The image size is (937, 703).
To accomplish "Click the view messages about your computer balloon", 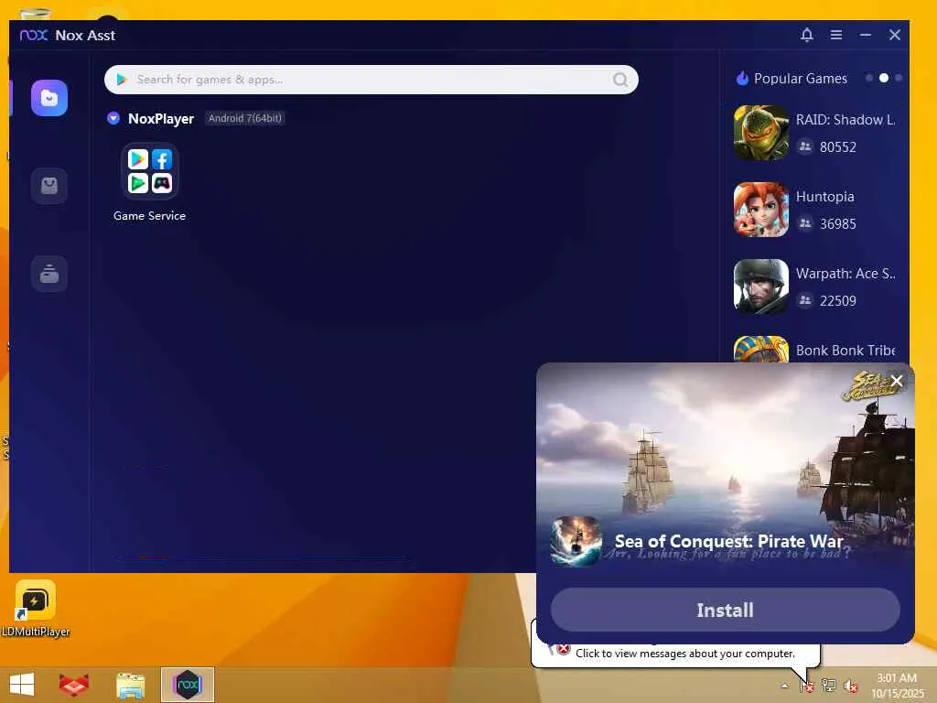I will 684,654.
